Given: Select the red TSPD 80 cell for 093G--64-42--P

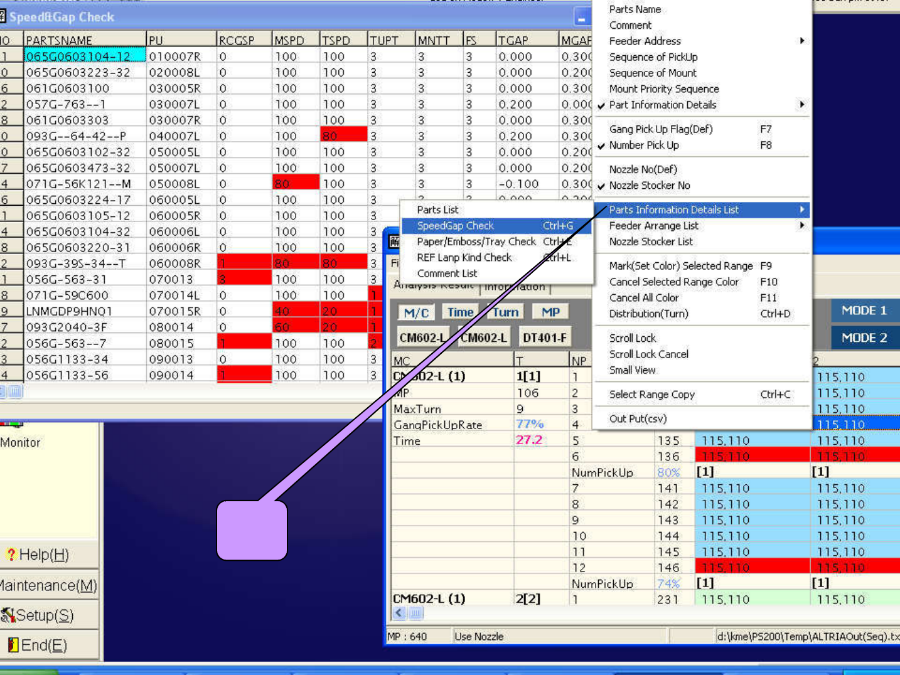Looking at the screenshot, I should [x=343, y=136].
